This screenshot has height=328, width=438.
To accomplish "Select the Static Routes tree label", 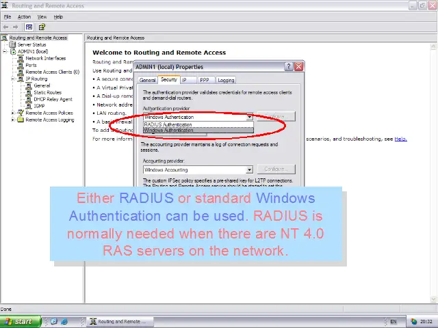I will 47,93.
